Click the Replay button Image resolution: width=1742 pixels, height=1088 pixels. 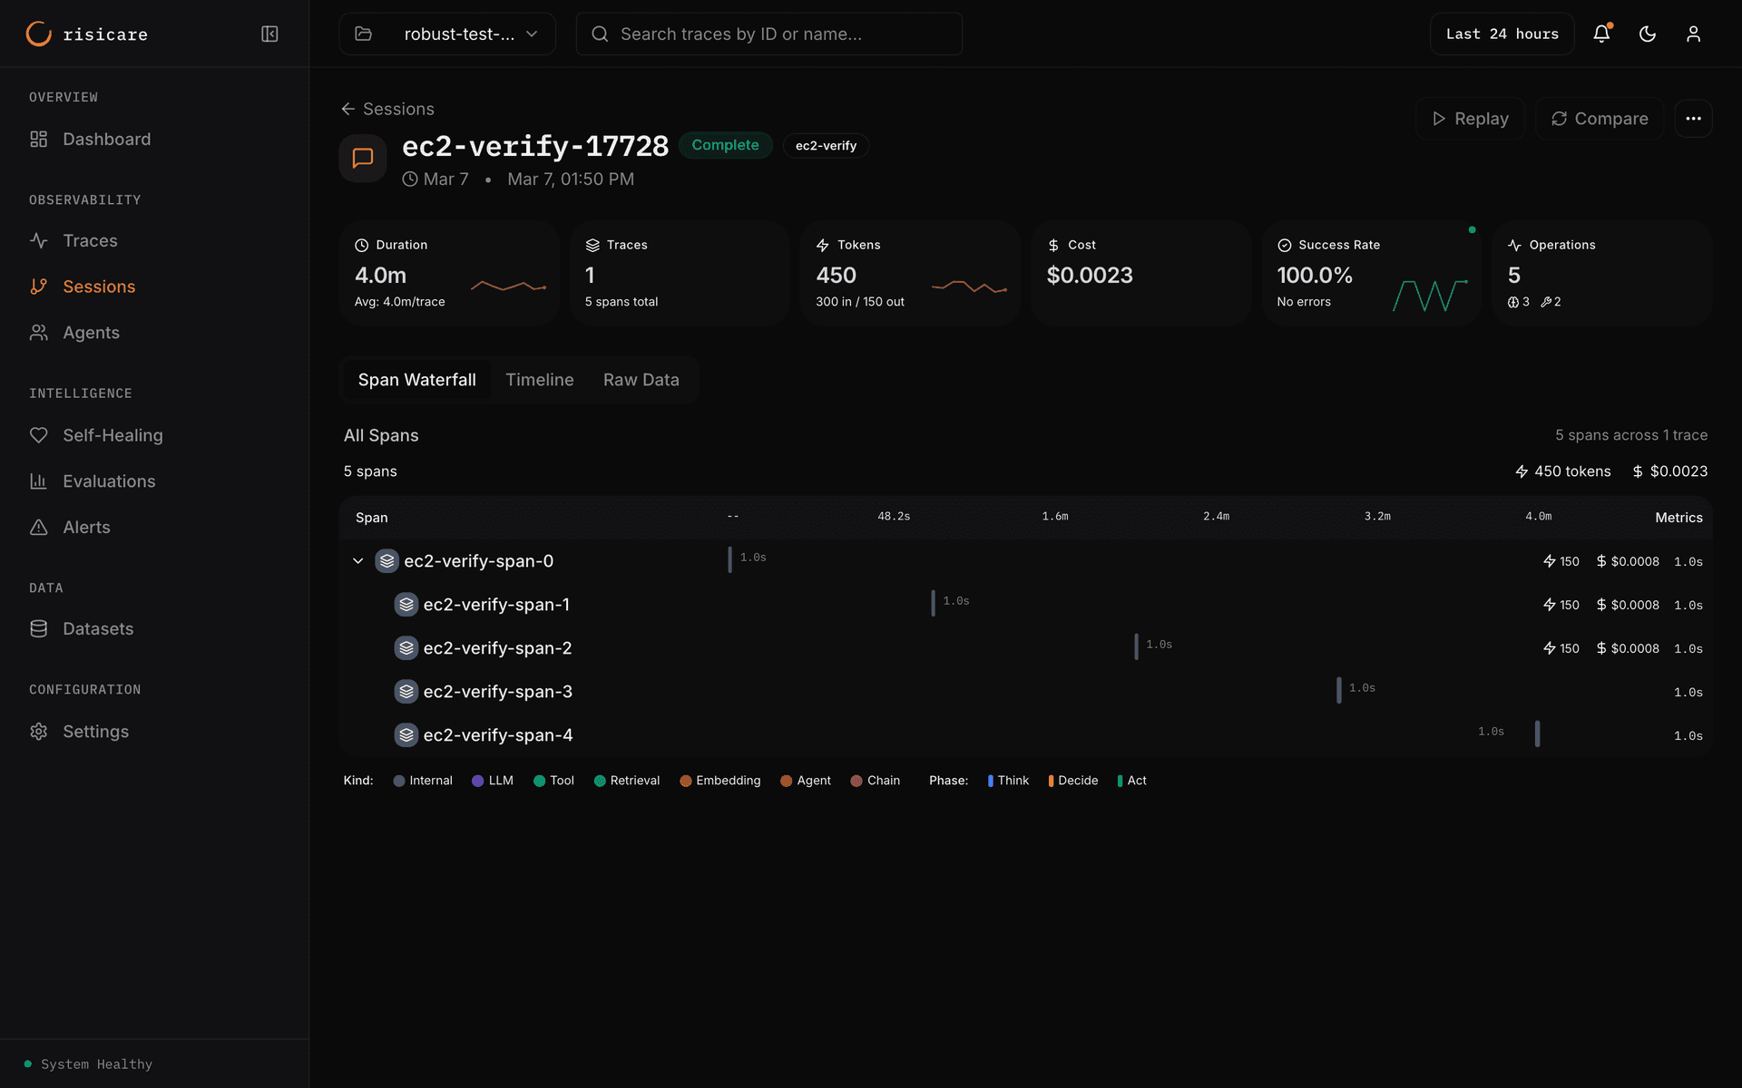1470,119
